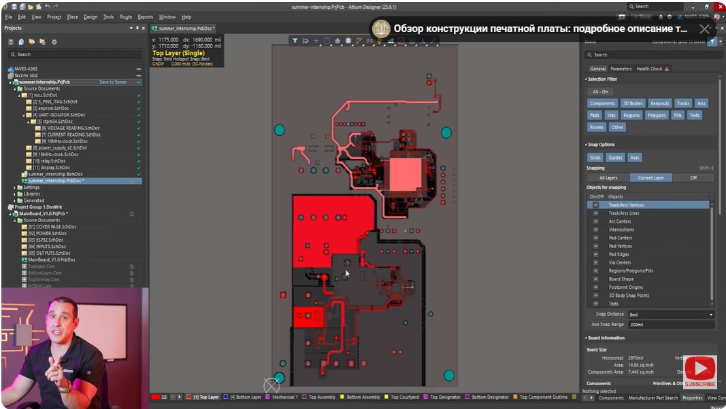Collapse the MainBoard_V1.0.PrjPcb project node
Screen dimensions: 726x409
click(10, 214)
